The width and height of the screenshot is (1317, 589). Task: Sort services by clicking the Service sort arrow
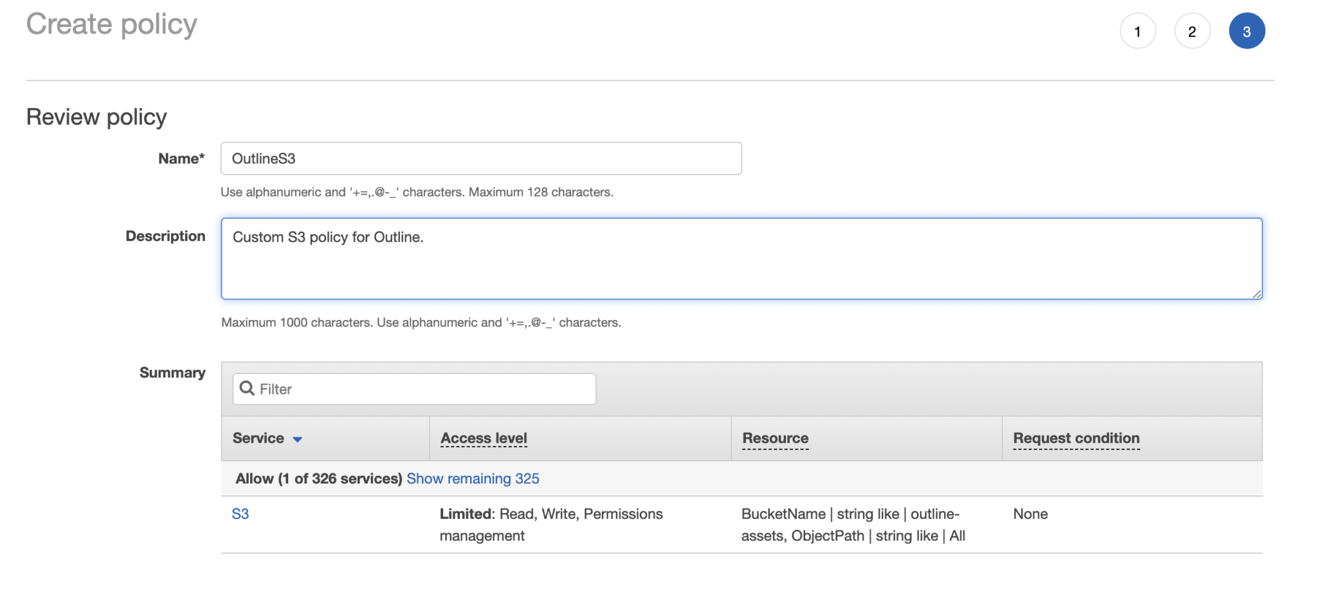click(297, 440)
